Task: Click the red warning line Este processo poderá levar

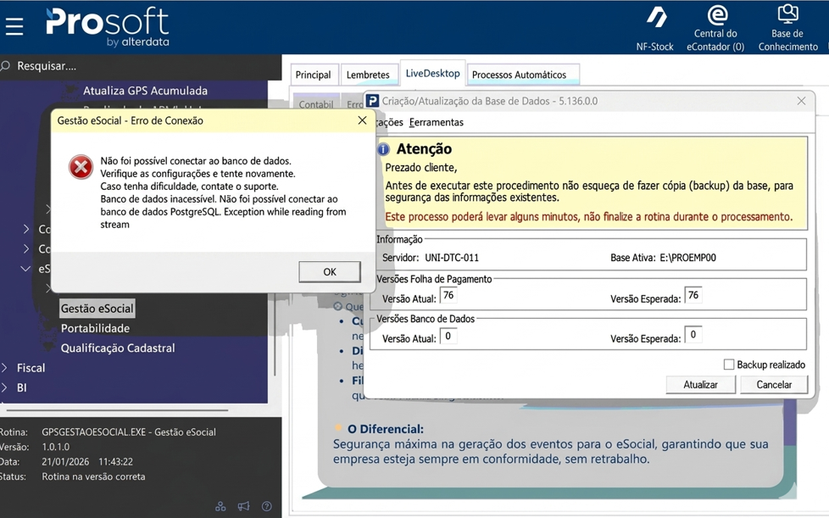Action: [588, 217]
